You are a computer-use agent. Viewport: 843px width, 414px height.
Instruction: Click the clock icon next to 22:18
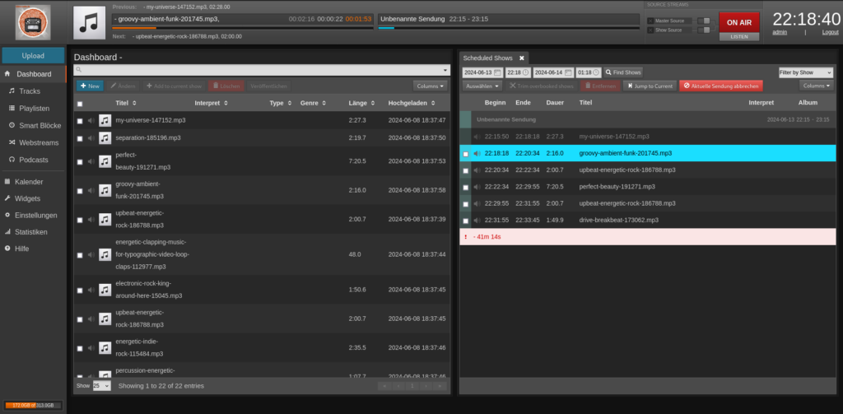525,72
